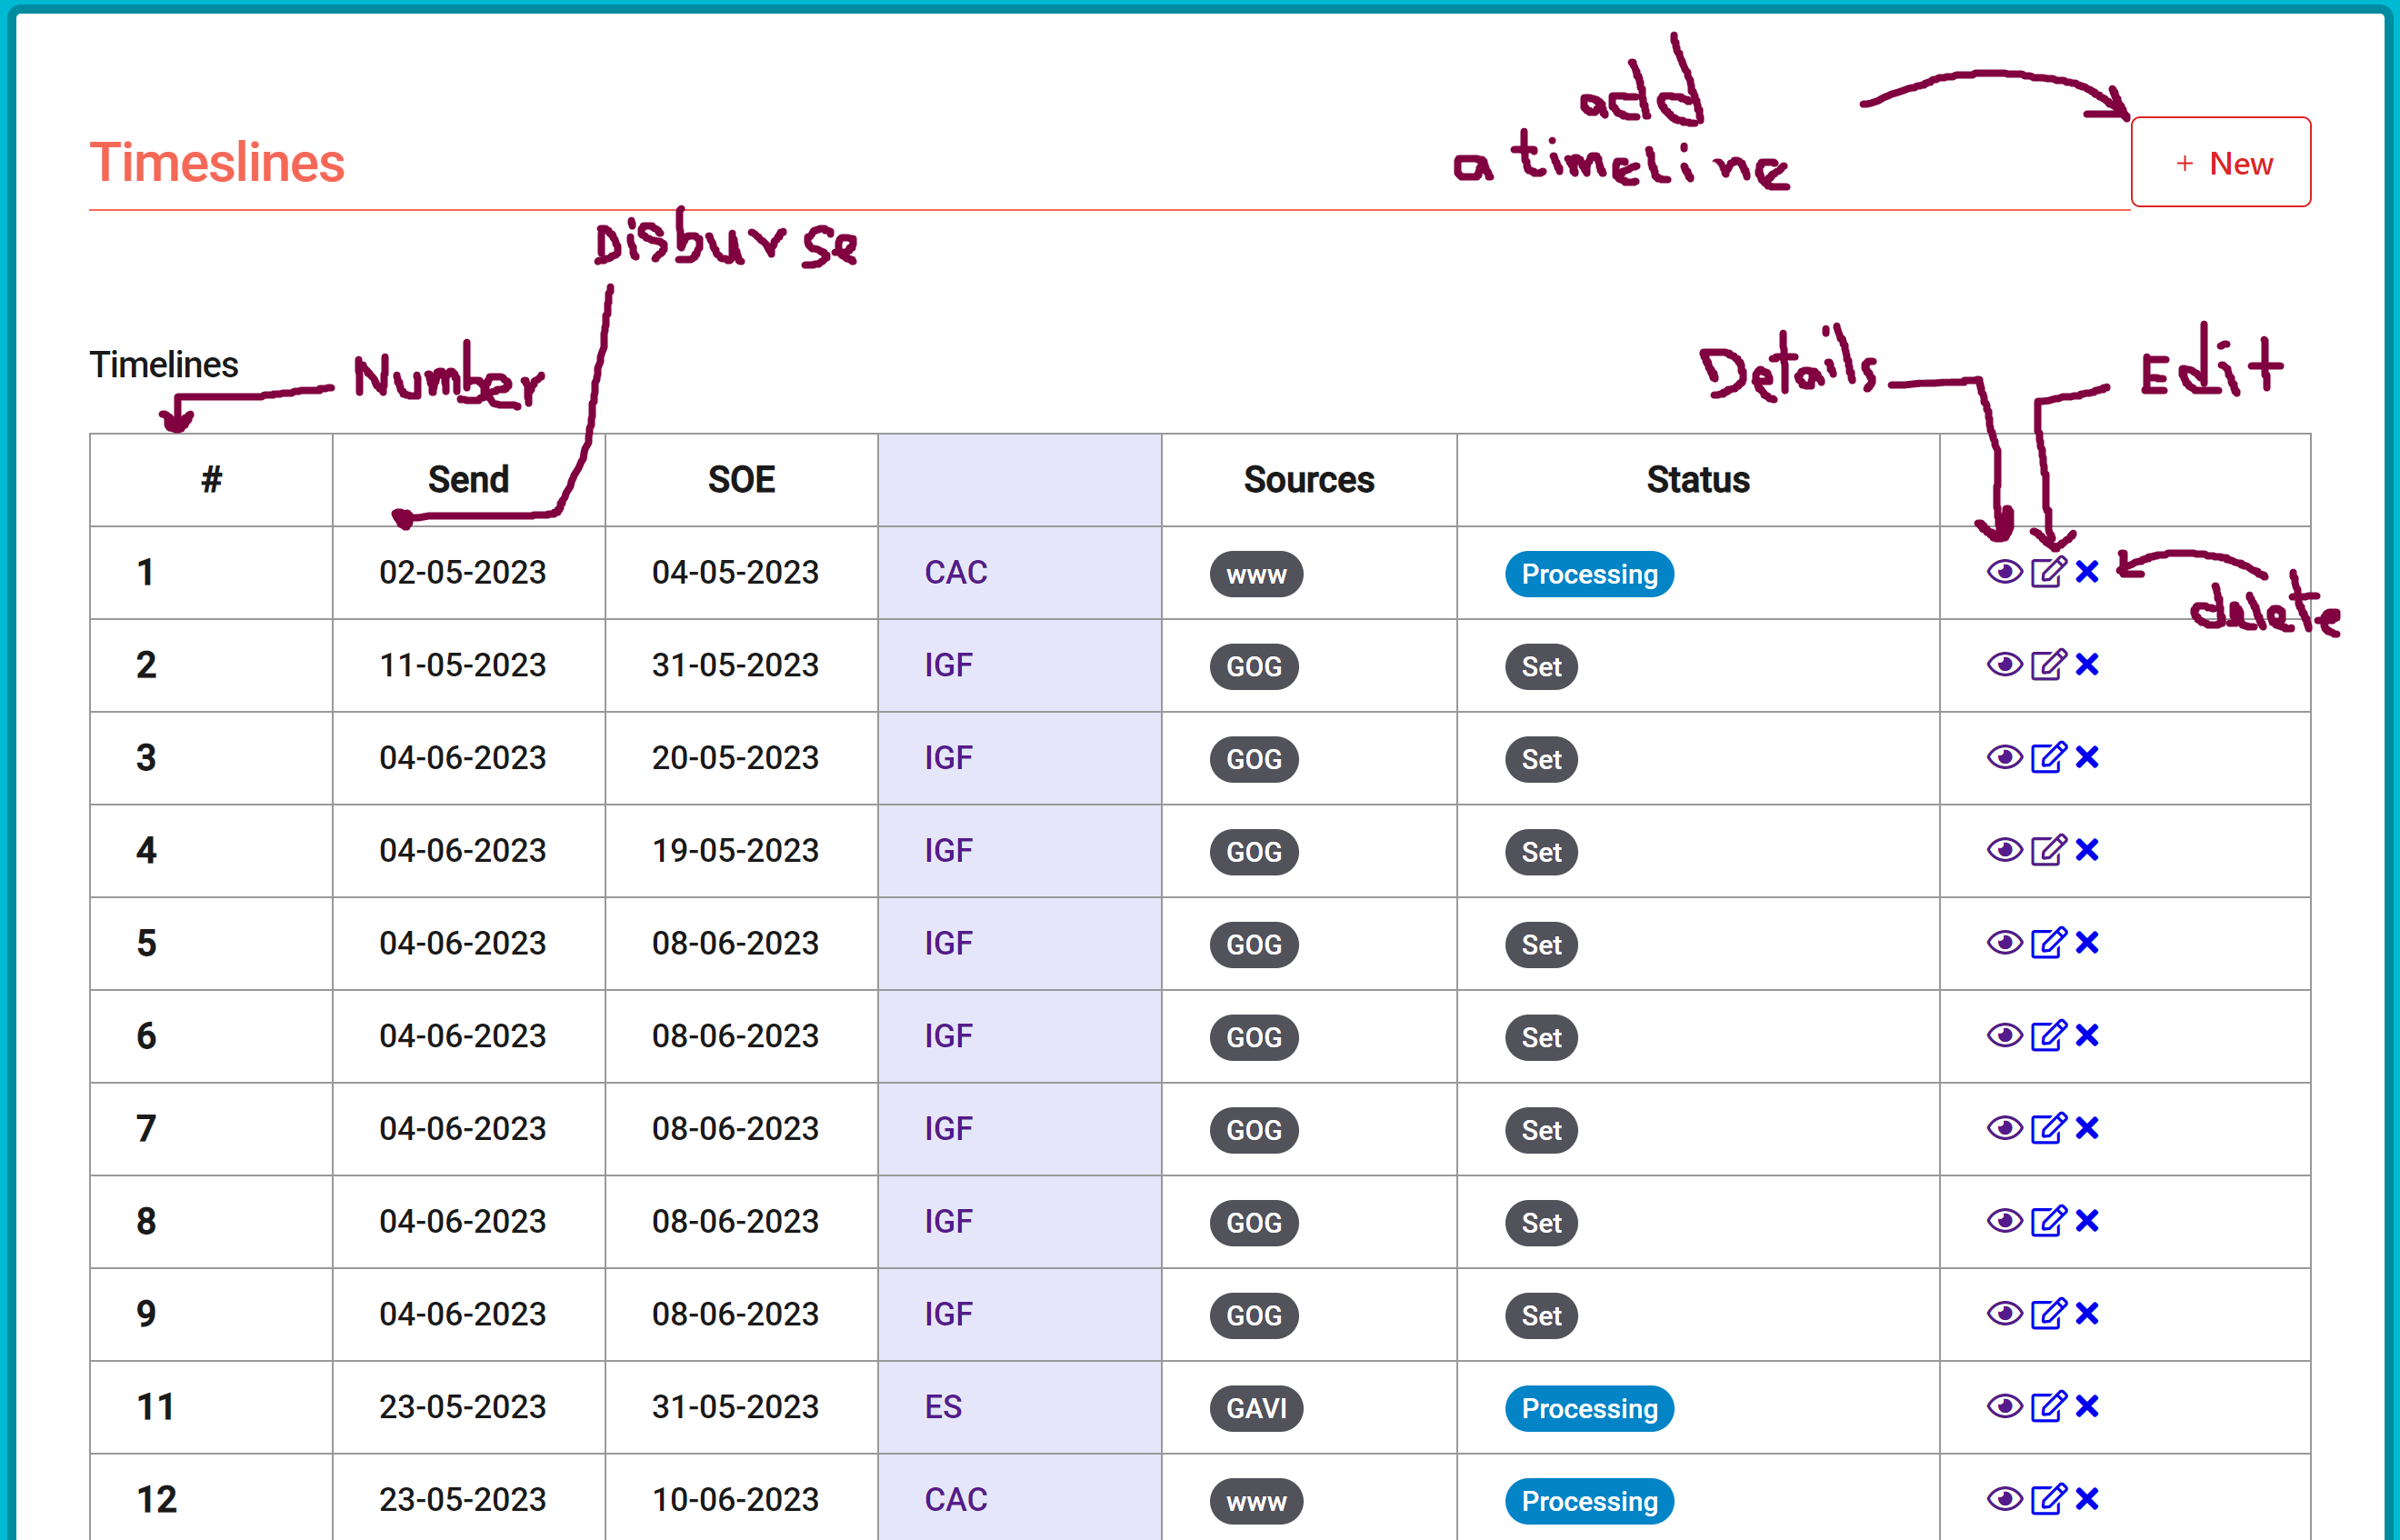
Task: Delete timeline row 11
Action: [x=2087, y=1407]
